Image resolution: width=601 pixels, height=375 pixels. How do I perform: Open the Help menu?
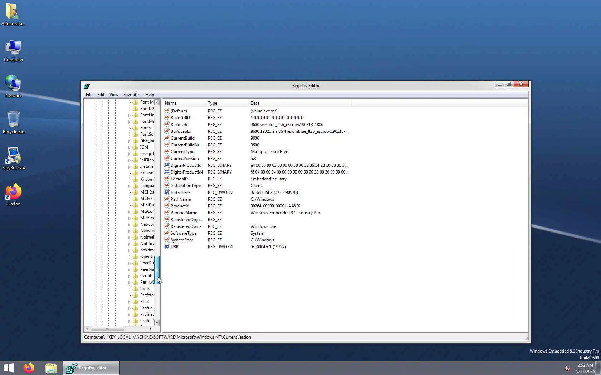click(x=150, y=95)
